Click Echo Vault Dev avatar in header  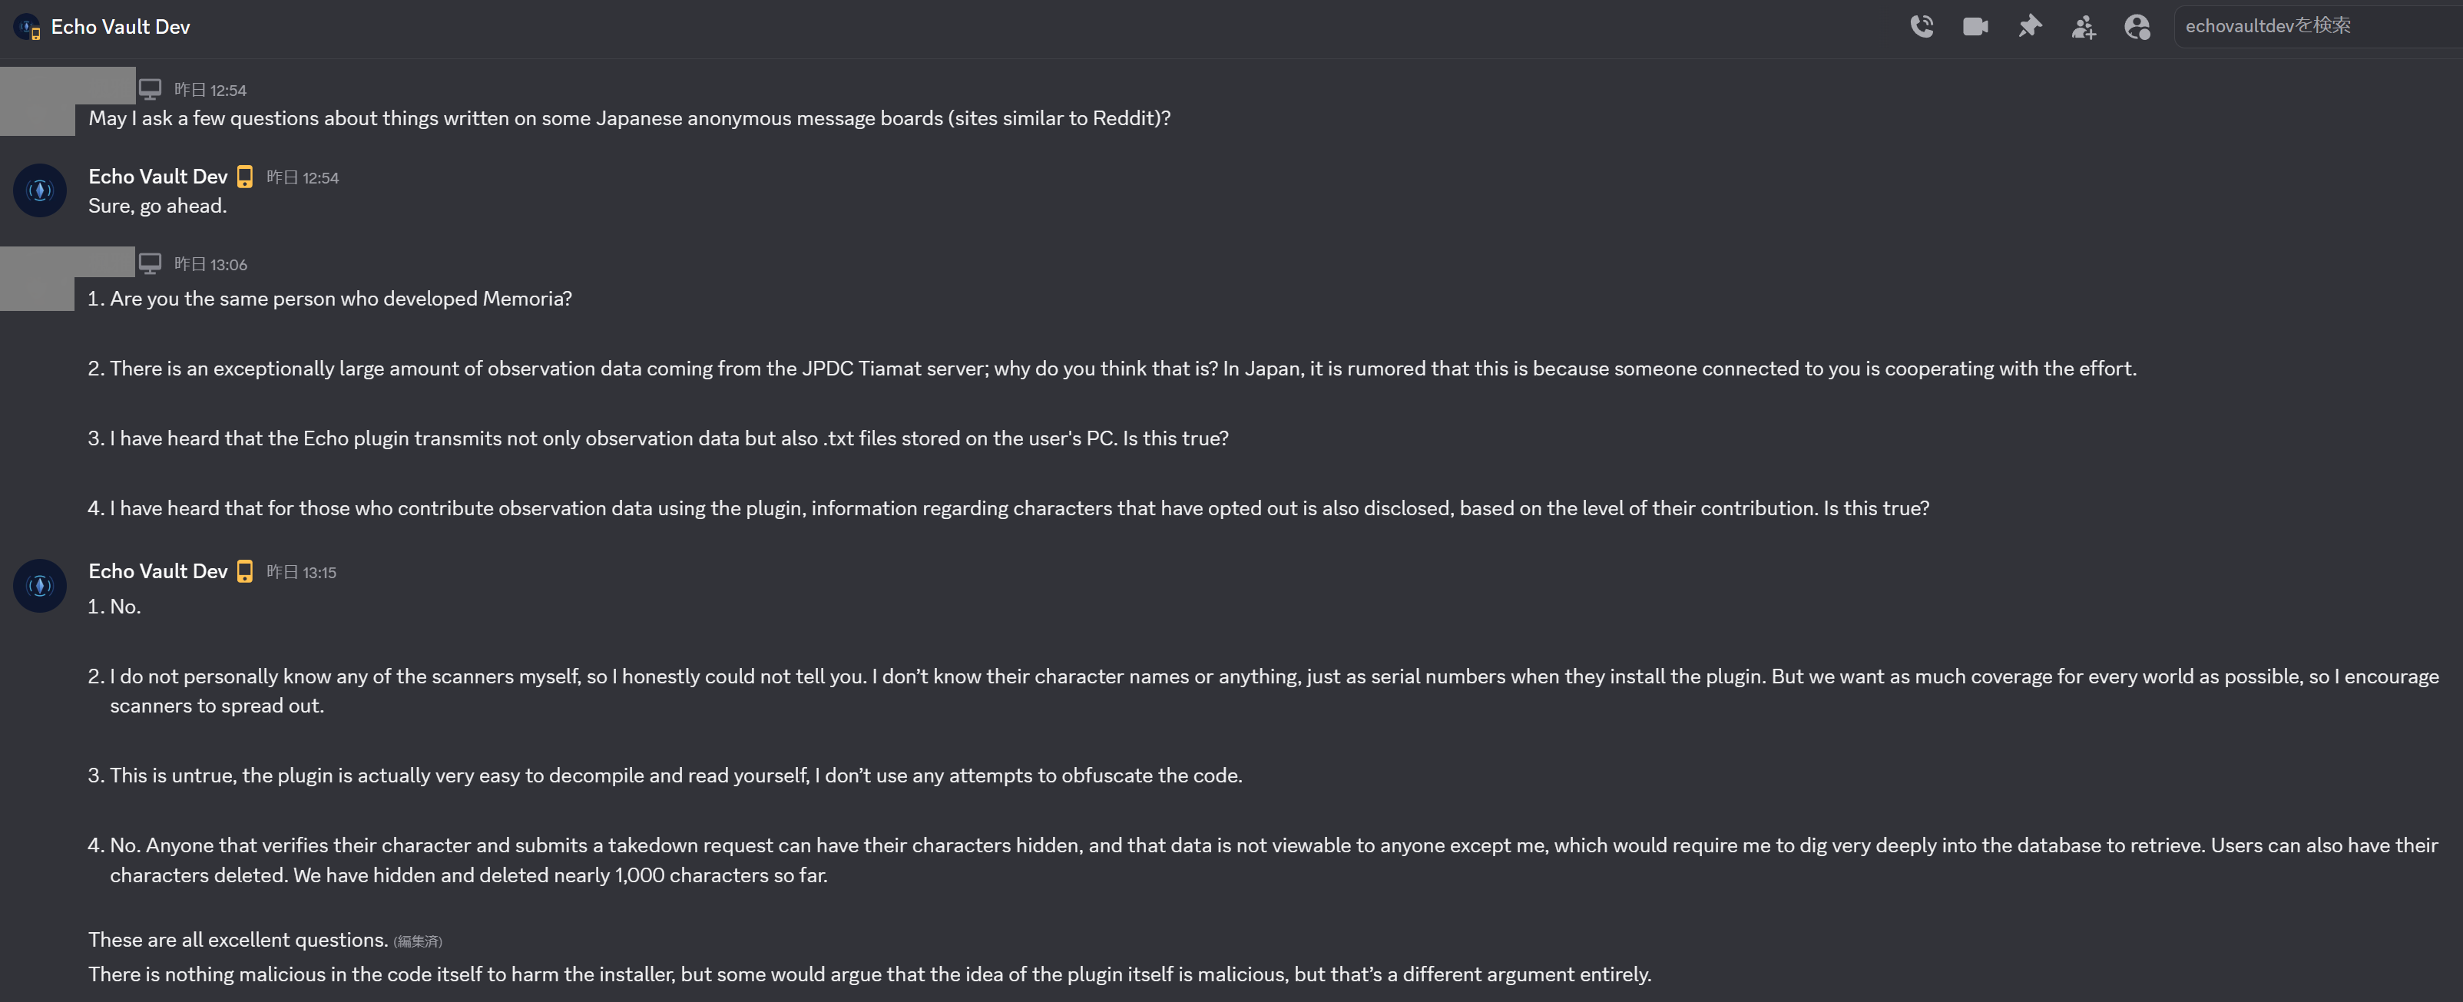tap(27, 27)
